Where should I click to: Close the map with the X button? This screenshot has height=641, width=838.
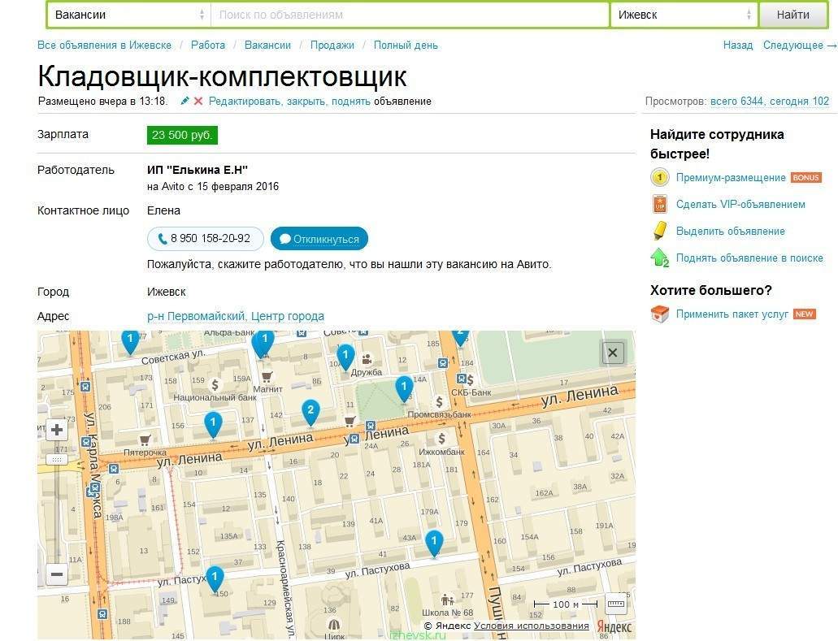[613, 353]
